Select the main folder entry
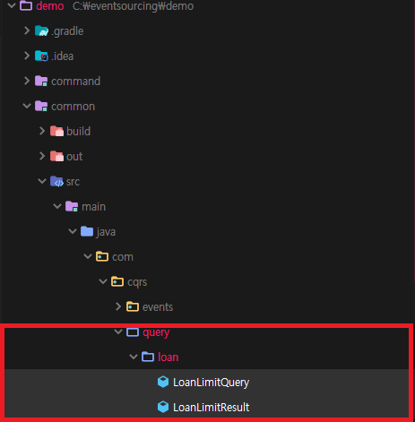The height and width of the screenshot is (422, 415). tap(93, 207)
